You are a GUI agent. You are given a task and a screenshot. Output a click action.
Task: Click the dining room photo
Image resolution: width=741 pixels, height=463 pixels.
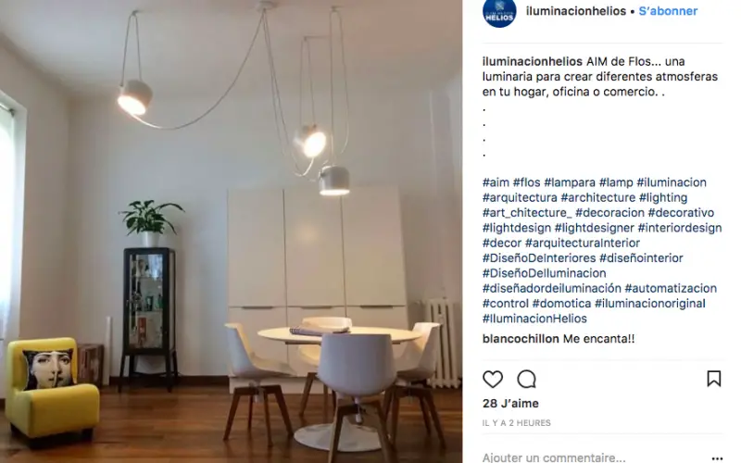tap(231, 231)
